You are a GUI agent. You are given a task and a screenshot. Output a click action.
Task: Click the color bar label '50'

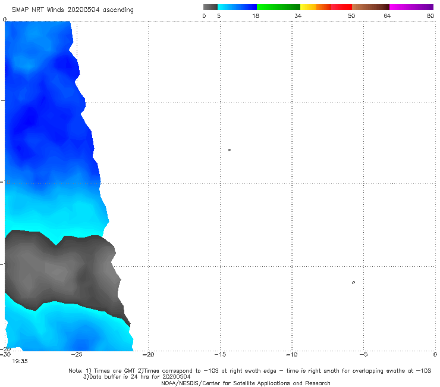(x=351, y=16)
